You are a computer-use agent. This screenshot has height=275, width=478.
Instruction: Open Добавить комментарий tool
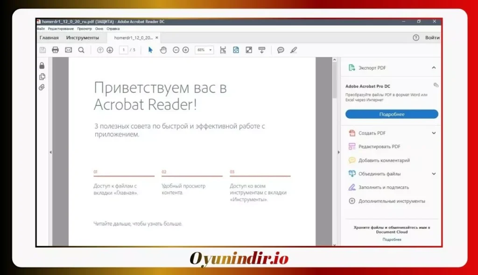coord(379,160)
